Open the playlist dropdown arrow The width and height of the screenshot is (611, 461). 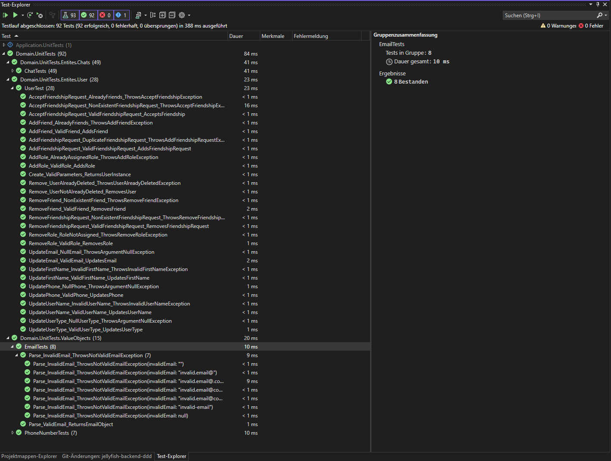point(146,15)
